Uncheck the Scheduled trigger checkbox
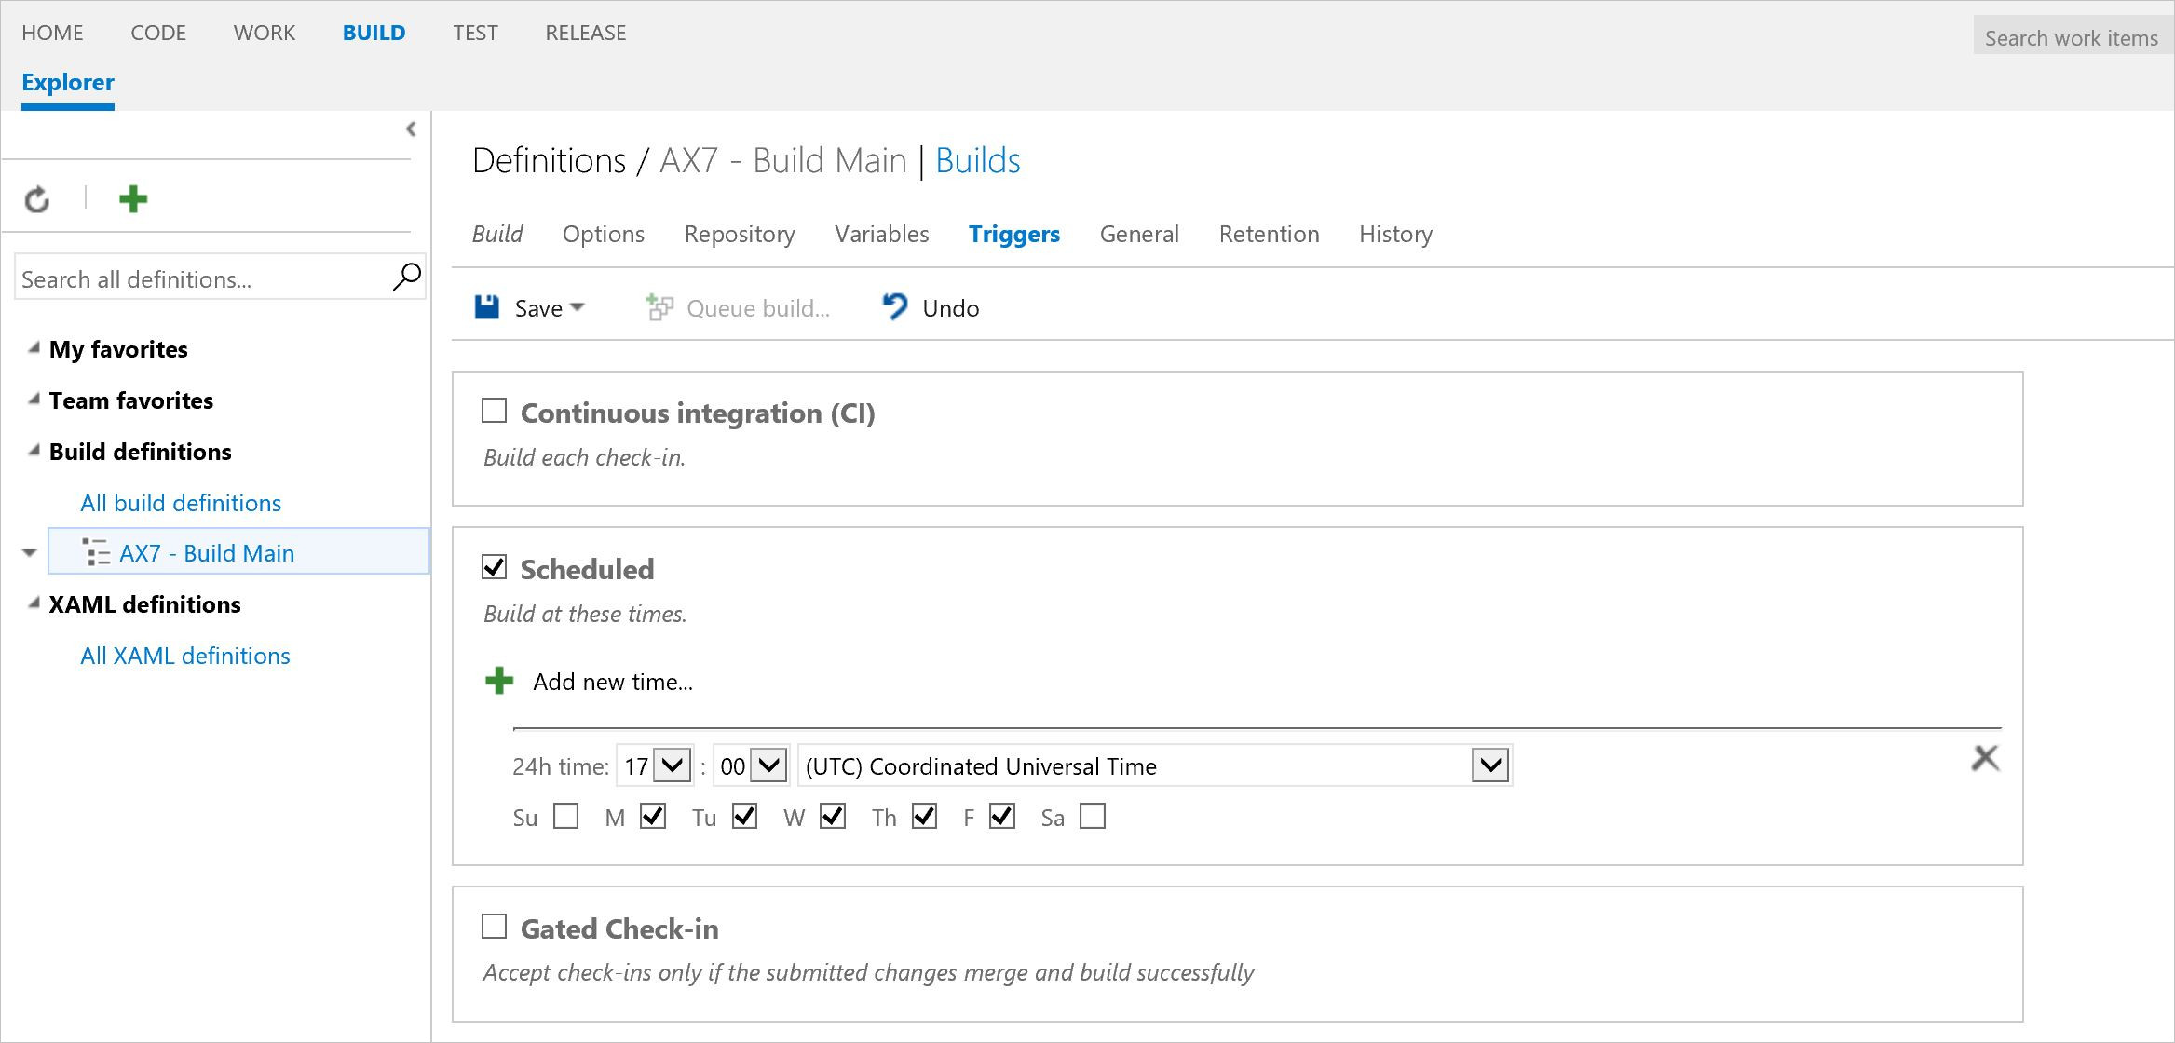 pos(494,566)
